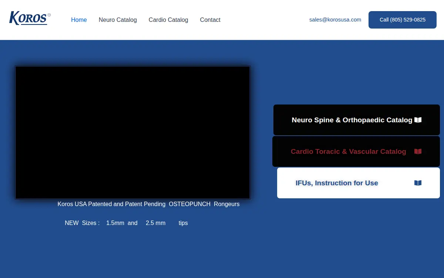Open Cardio Toracic & Vascular Catalog button
444x278 pixels.
point(356,152)
